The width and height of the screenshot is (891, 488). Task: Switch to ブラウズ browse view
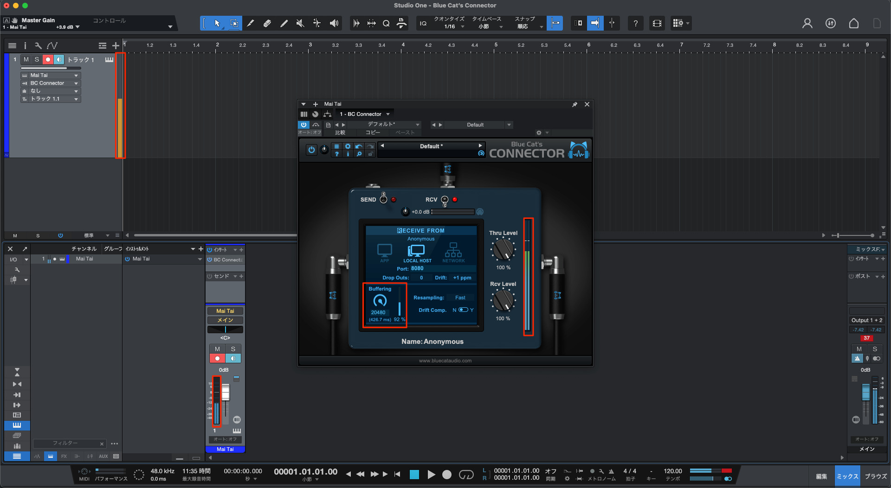click(876, 476)
